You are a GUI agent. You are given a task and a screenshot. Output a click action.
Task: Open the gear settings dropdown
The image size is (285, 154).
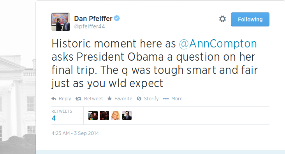pos(222,19)
